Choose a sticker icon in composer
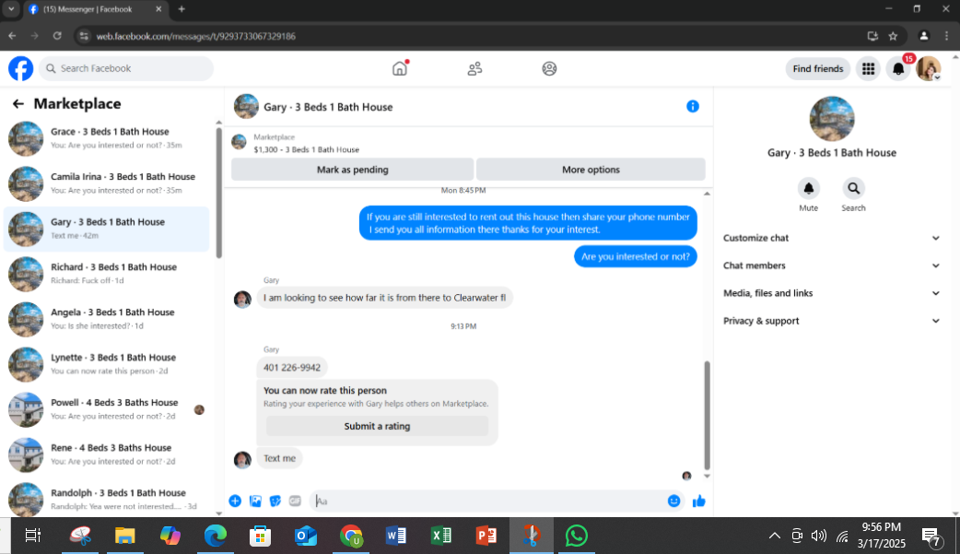Viewport: 960px width, 554px height. click(x=275, y=501)
